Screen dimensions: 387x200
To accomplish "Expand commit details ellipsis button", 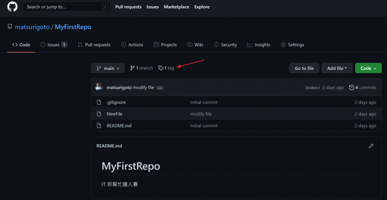I will tap(160, 88).
